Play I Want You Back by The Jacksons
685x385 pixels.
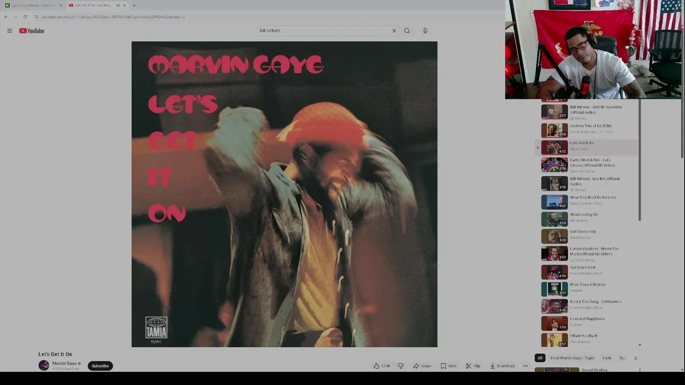pyautogui.click(x=588, y=340)
